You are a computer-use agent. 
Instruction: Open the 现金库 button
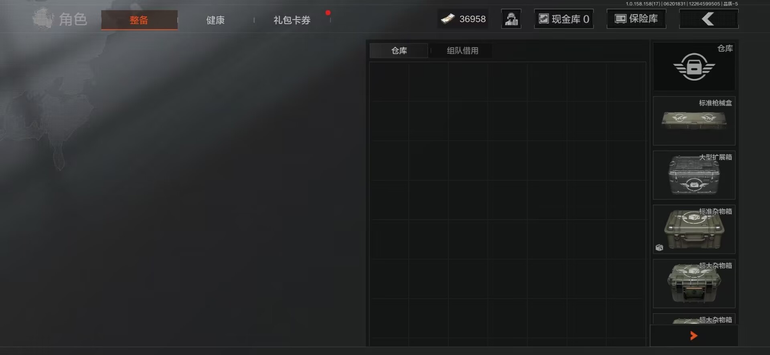coord(564,19)
